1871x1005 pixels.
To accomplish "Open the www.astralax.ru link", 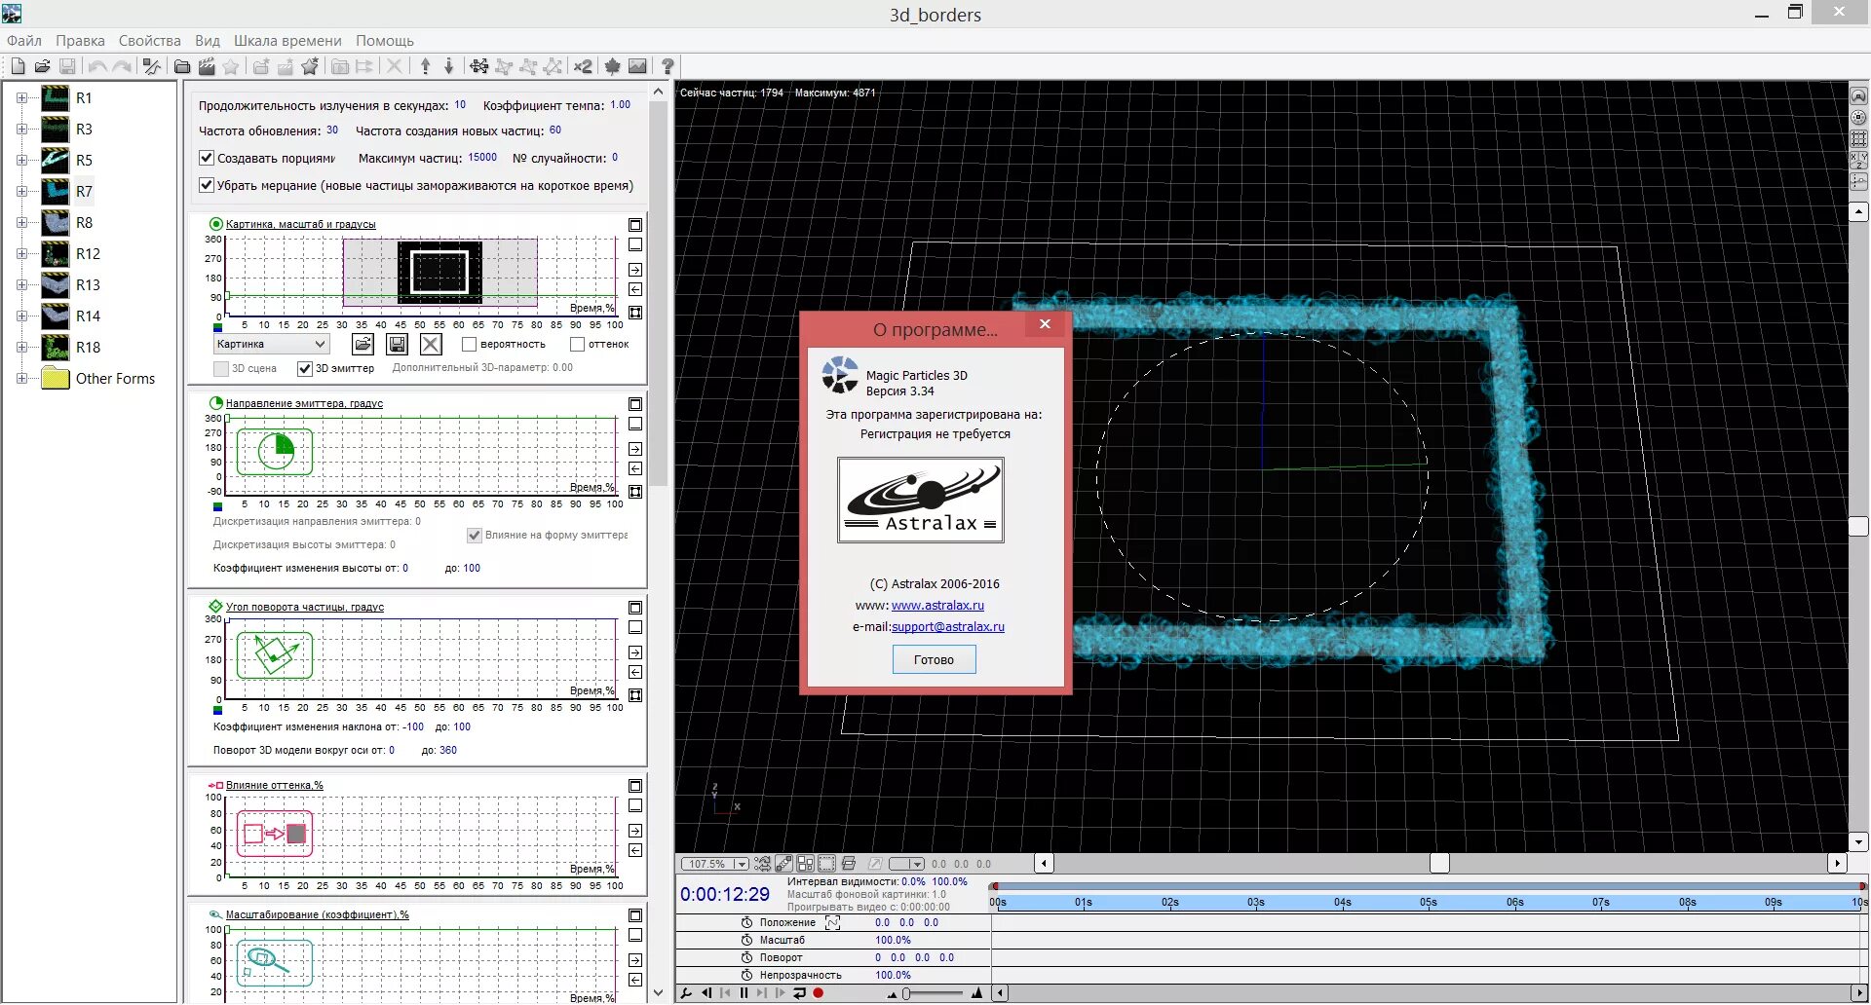I will (937, 606).
